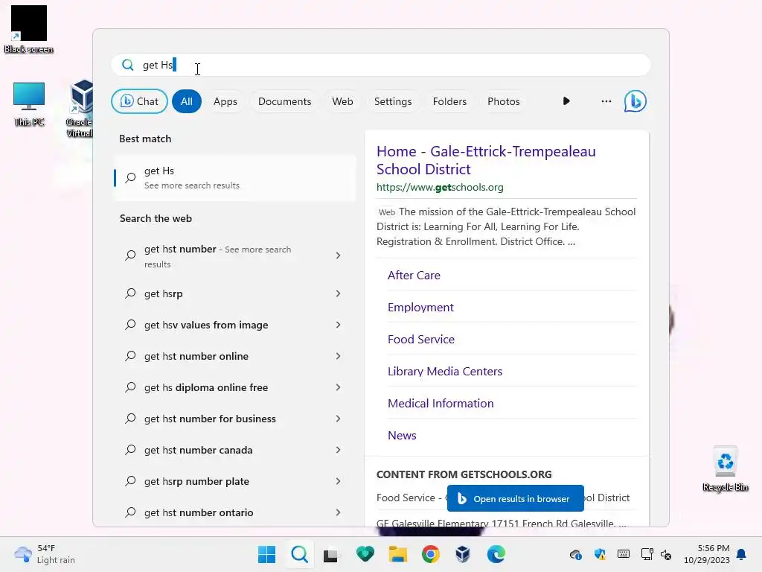Select the All filter tab

[187, 101]
